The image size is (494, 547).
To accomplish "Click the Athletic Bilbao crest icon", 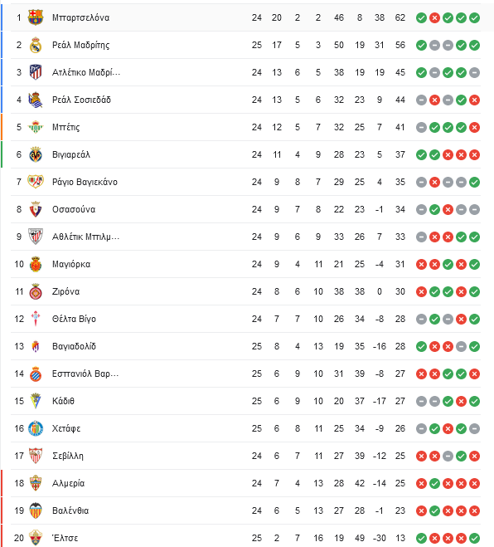I will pos(36,237).
